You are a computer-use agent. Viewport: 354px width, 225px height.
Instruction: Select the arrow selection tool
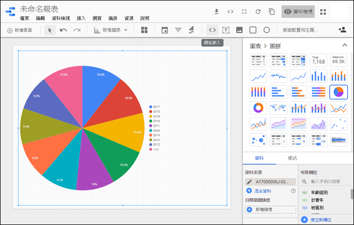[x=50, y=30]
